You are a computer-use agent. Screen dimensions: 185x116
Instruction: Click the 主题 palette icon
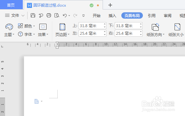[x=9, y=27]
